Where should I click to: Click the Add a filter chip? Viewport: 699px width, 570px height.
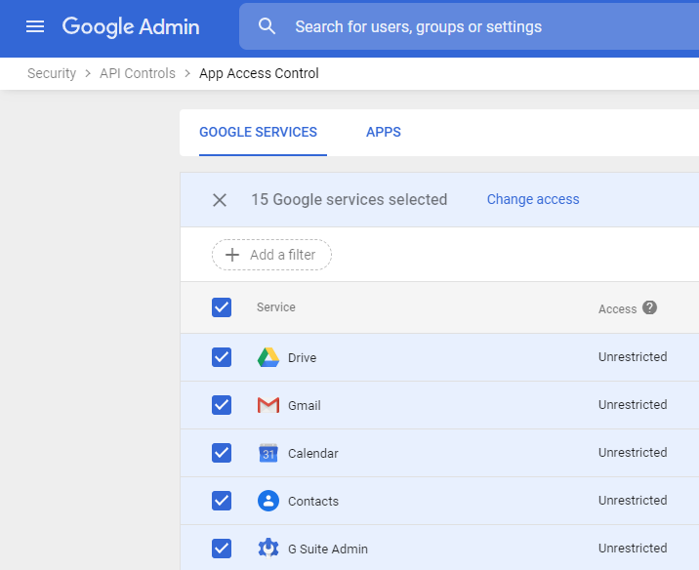(271, 255)
